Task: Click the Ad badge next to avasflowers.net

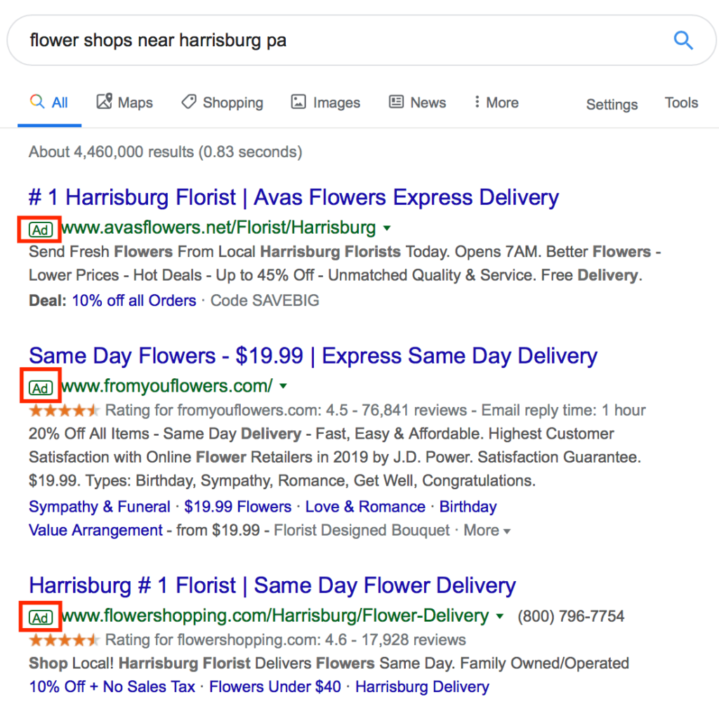Action: [x=39, y=230]
